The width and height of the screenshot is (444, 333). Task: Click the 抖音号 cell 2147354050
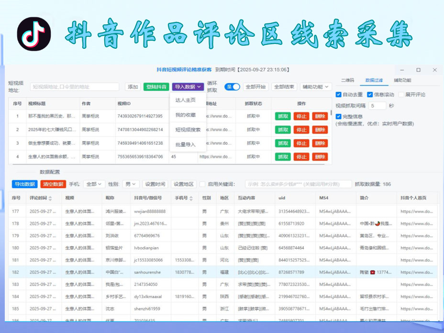click(145, 284)
